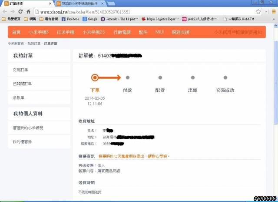The image size is (278, 202).
Task: Close the 訂單詳情 tab
Action: click(50, 3)
